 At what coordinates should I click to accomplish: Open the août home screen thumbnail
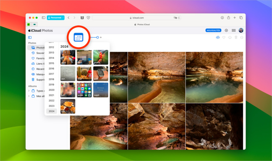[x=84, y=90]
